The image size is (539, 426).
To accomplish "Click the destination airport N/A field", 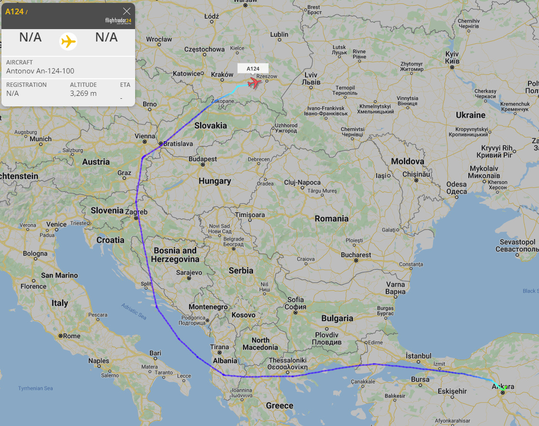I will 106,37.
